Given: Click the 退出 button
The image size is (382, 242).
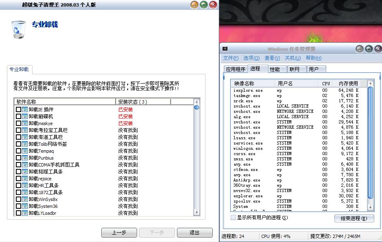Looking at the screenshot, I should [194, 233].
